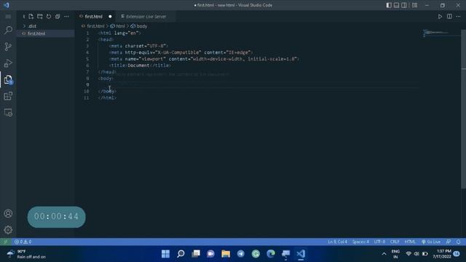Open the Extensions view
This screenshot has width=466, height=262.
[x=8, y=96]
